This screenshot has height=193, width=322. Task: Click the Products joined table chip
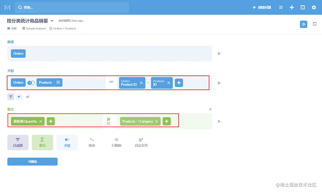[x=45, y=82]
